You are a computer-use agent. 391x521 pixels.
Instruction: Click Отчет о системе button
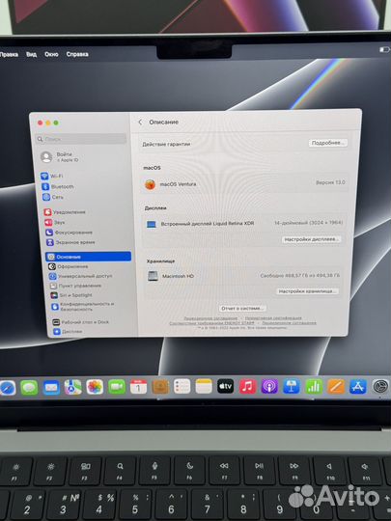pos(242,309)
